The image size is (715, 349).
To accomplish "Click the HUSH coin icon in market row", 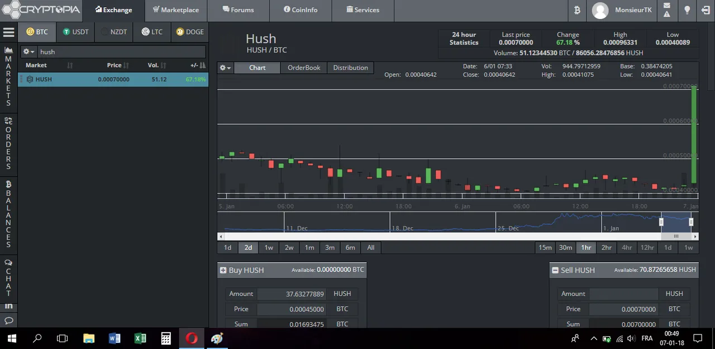I will coord(30,79).
